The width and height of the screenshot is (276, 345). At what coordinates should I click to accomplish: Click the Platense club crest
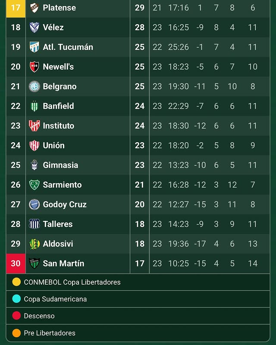pos(34,8)
